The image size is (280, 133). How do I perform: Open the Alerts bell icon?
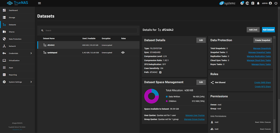[258, 3]
